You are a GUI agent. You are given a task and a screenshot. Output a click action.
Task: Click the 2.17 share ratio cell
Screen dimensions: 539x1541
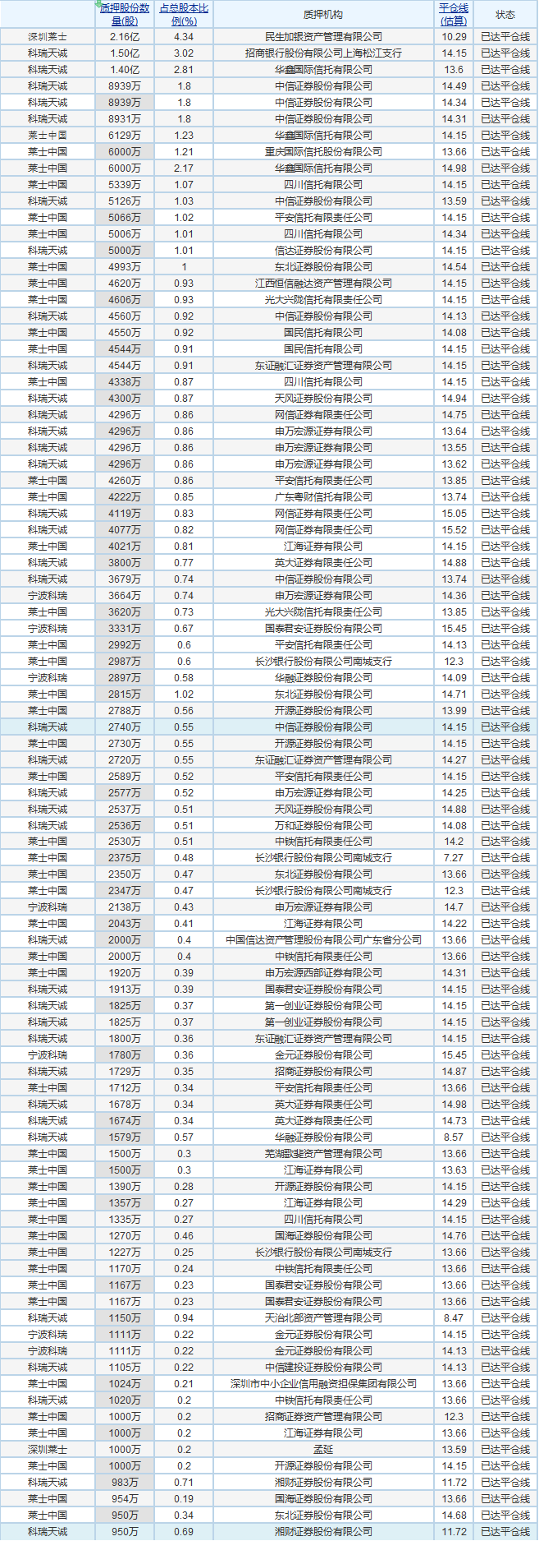point(184,168)
